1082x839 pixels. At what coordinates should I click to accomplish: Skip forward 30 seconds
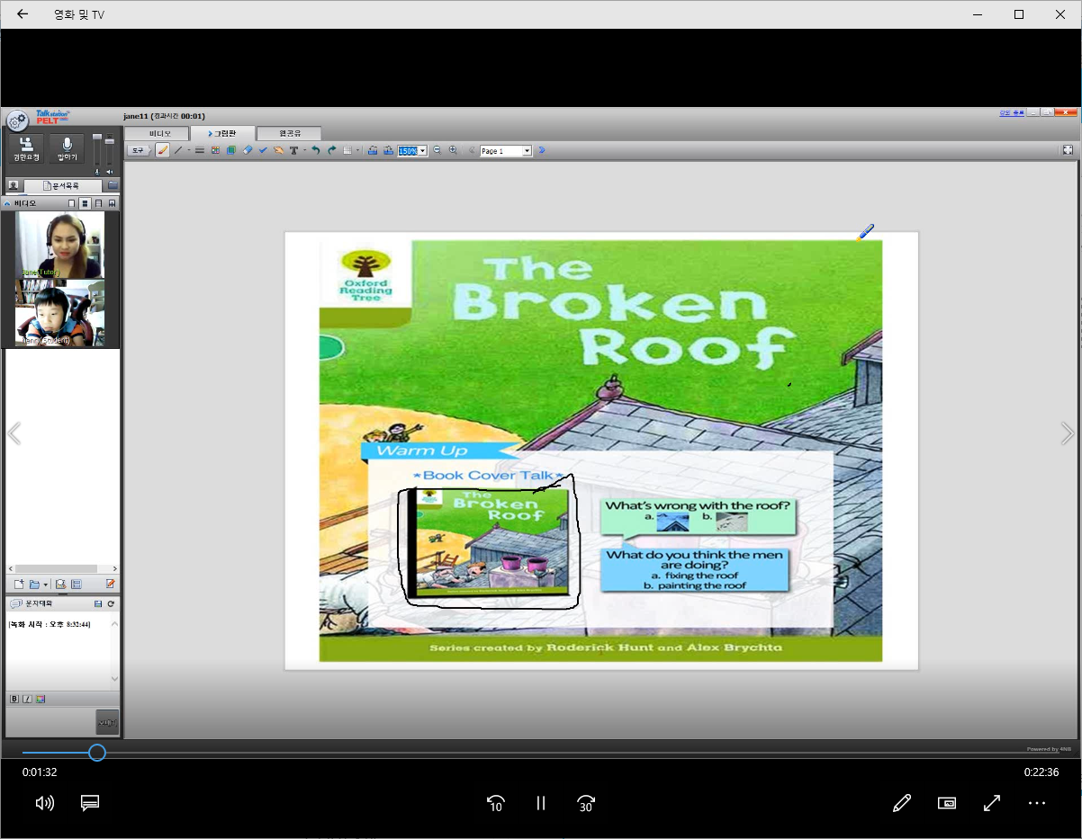(x=586, y=803)
